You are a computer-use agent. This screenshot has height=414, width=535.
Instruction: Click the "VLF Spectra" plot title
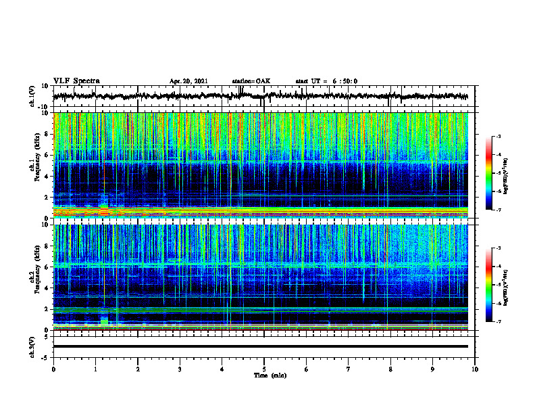click(76, 80)
